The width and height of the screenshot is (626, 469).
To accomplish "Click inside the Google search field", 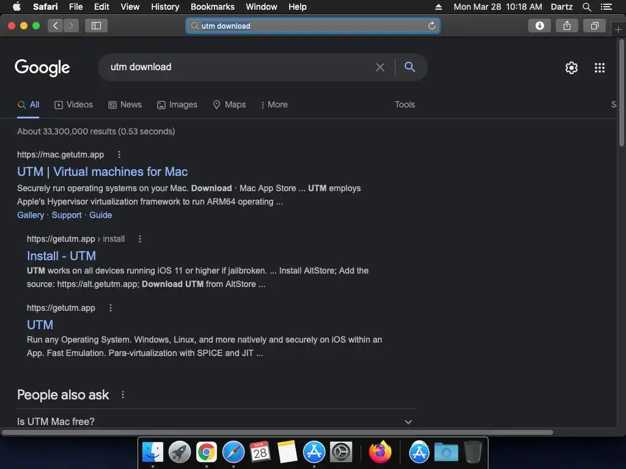I will pos(240,67).
